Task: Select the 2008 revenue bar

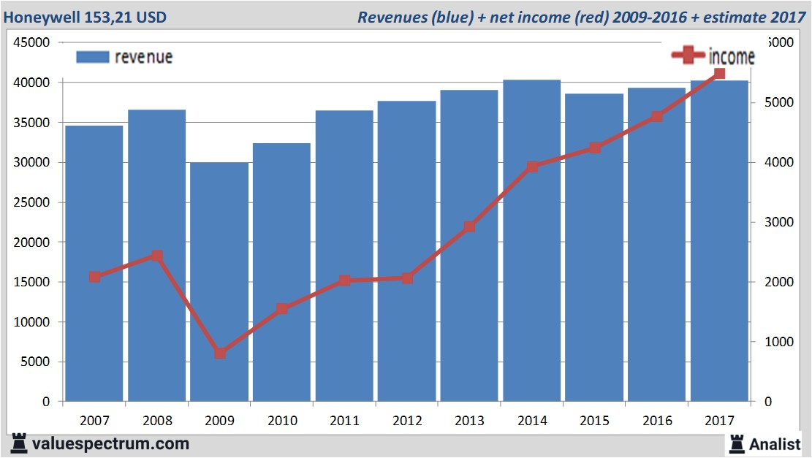Action: 157,256
